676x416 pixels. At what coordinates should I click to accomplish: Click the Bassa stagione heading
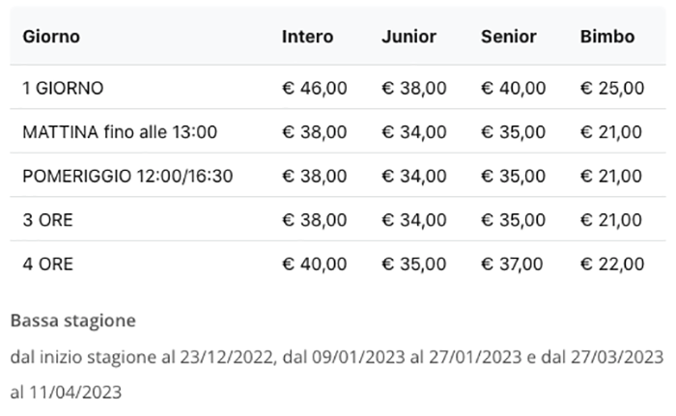pos(73,319)
